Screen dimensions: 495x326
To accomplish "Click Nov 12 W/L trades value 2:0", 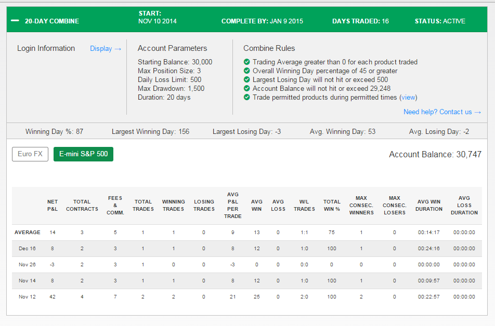I will pos(304,297).
